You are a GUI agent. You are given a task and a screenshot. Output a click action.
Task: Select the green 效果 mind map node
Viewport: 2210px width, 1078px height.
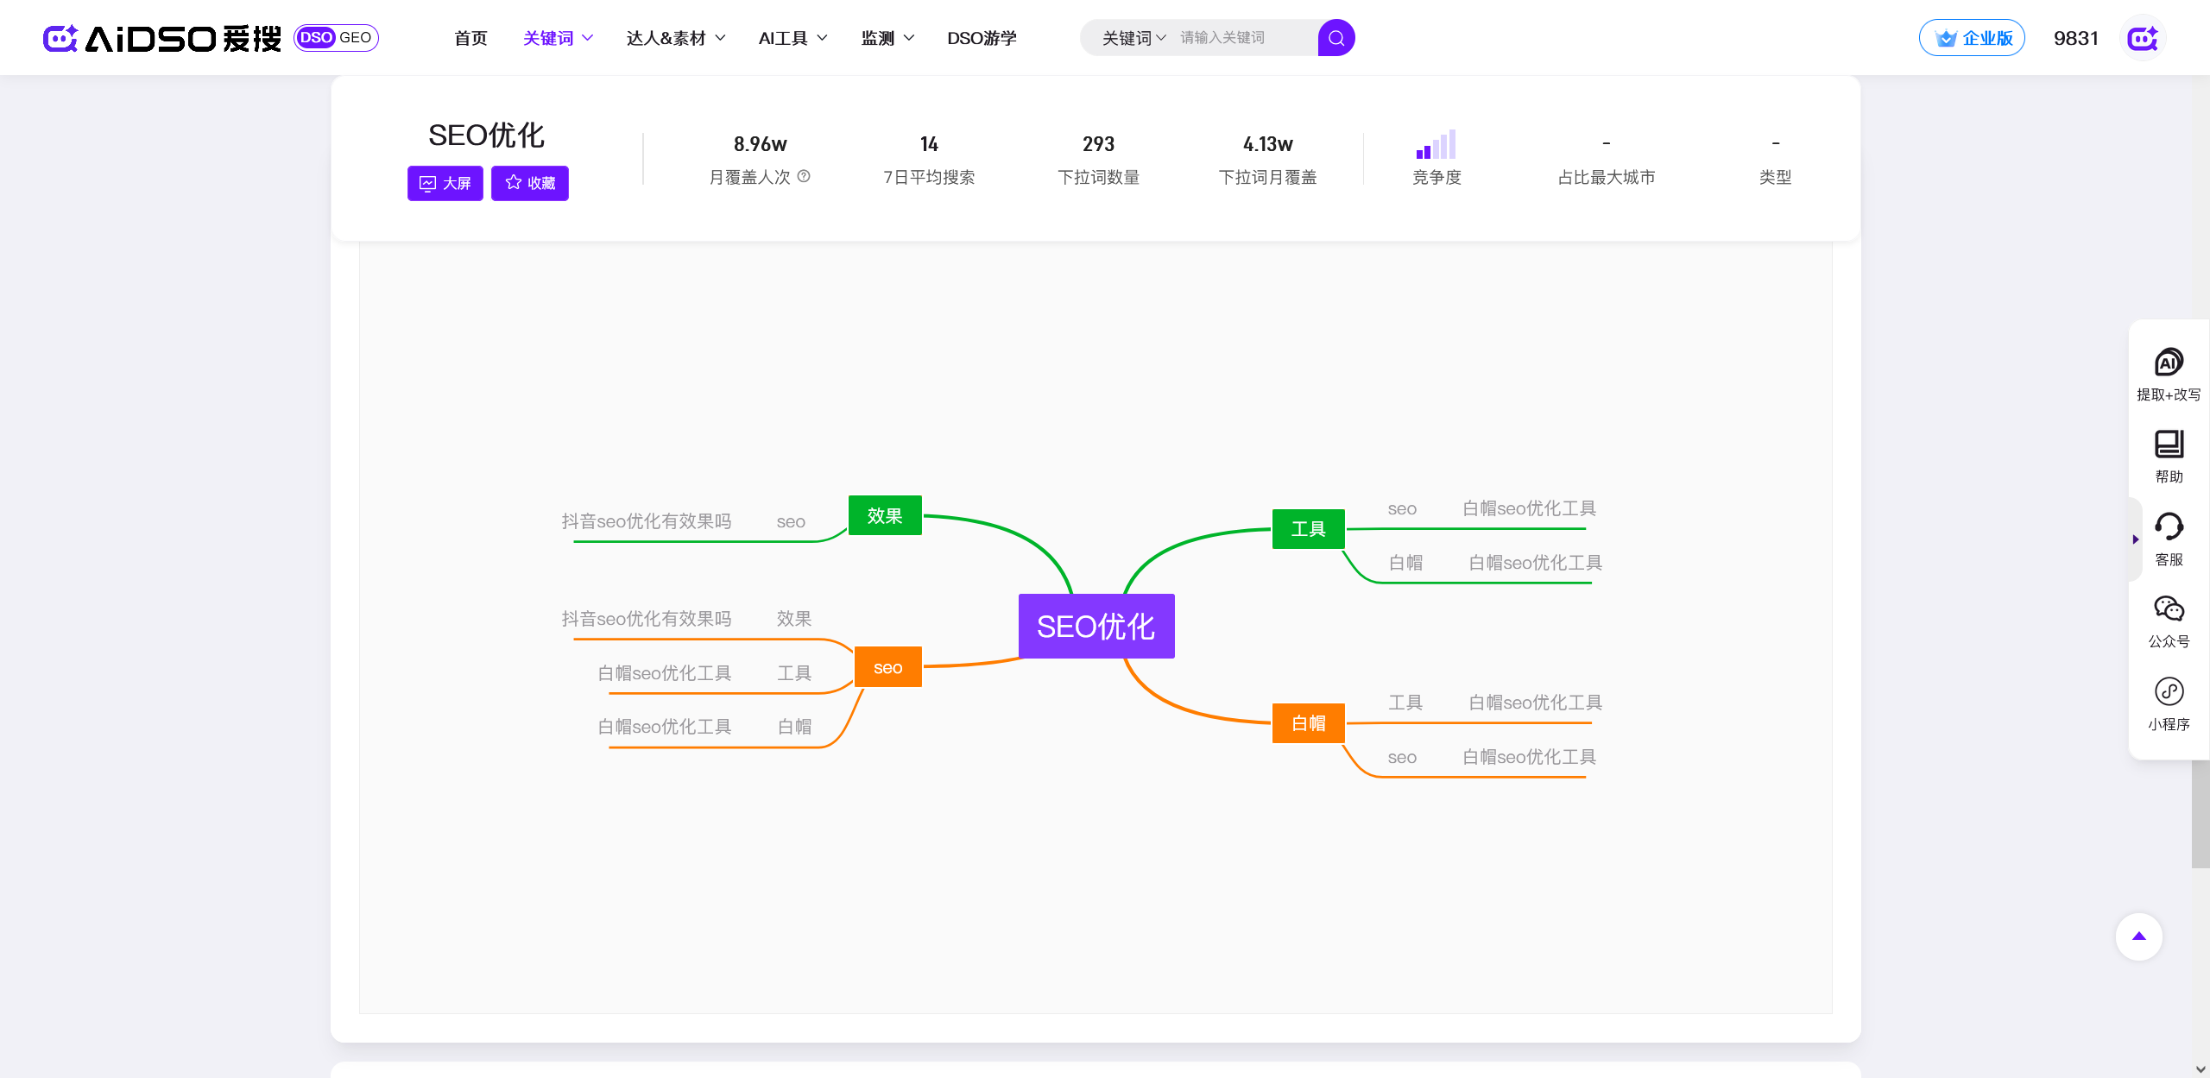[x=884, y=515]
